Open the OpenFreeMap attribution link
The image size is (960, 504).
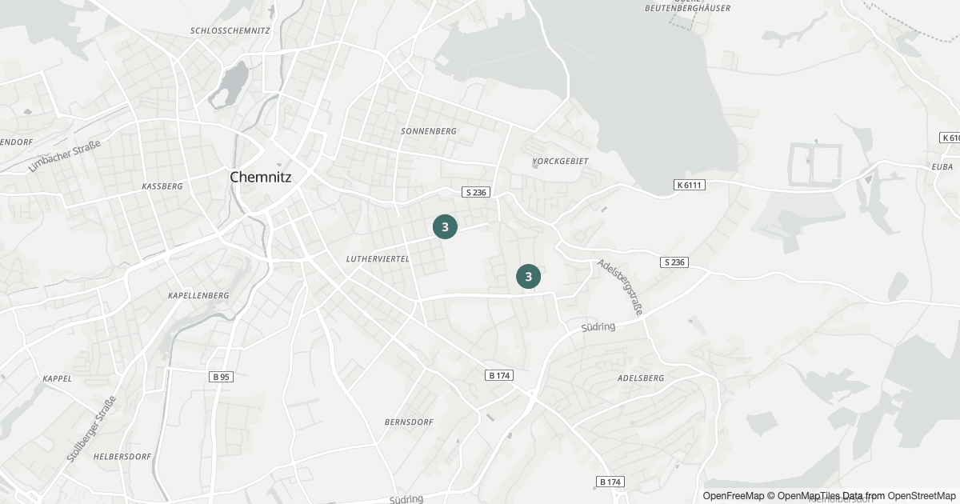pos(734,495)
